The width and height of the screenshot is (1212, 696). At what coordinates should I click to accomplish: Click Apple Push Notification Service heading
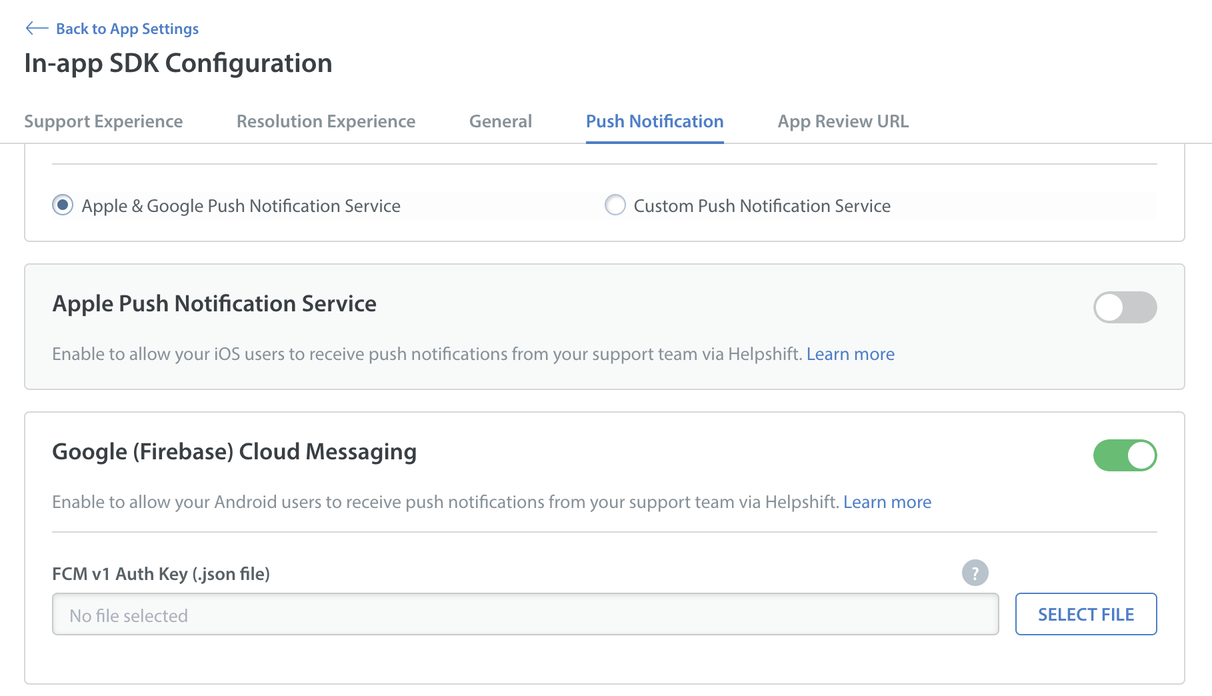214,303
